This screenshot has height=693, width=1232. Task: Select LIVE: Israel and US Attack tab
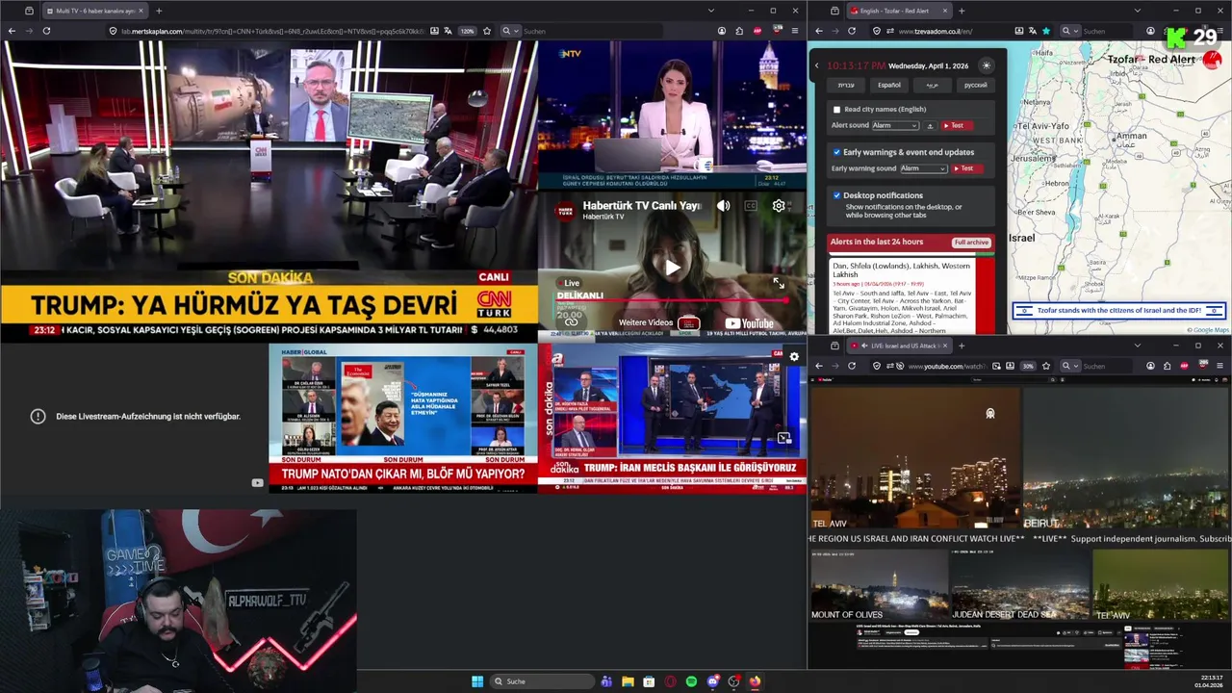899,346
